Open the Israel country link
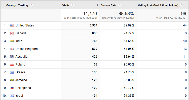Viewport: 189px width, 100px height. [x=19, y=96]
